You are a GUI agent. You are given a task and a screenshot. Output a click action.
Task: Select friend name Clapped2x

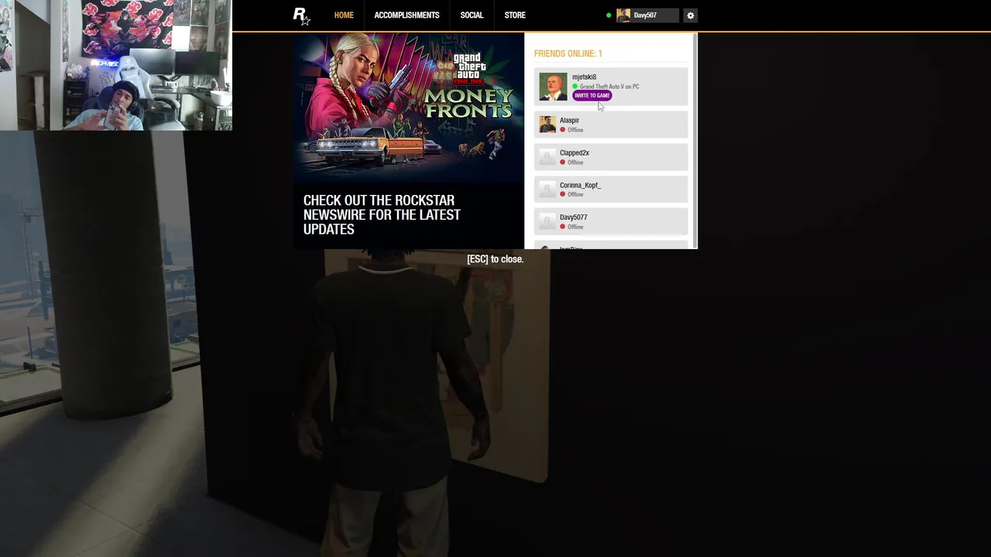[x=574, y=153]
